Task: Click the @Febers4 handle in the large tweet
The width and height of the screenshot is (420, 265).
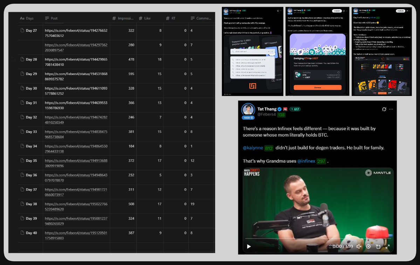Action: tap(267, 114)
